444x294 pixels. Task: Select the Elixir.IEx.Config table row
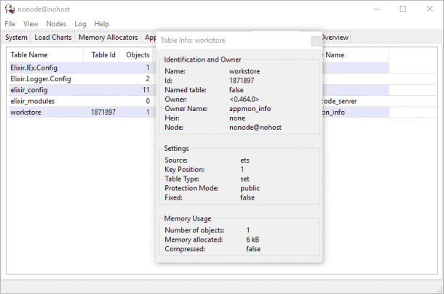(34, 68)
